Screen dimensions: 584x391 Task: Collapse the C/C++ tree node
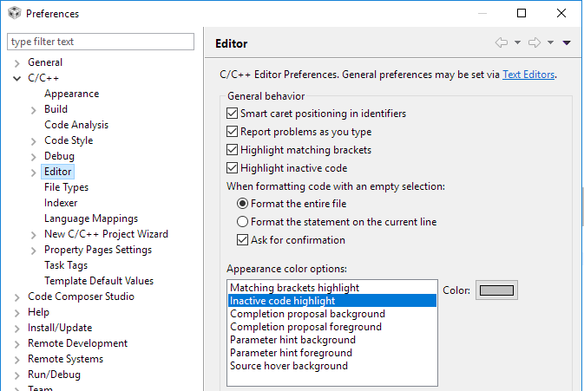point(17,79)
